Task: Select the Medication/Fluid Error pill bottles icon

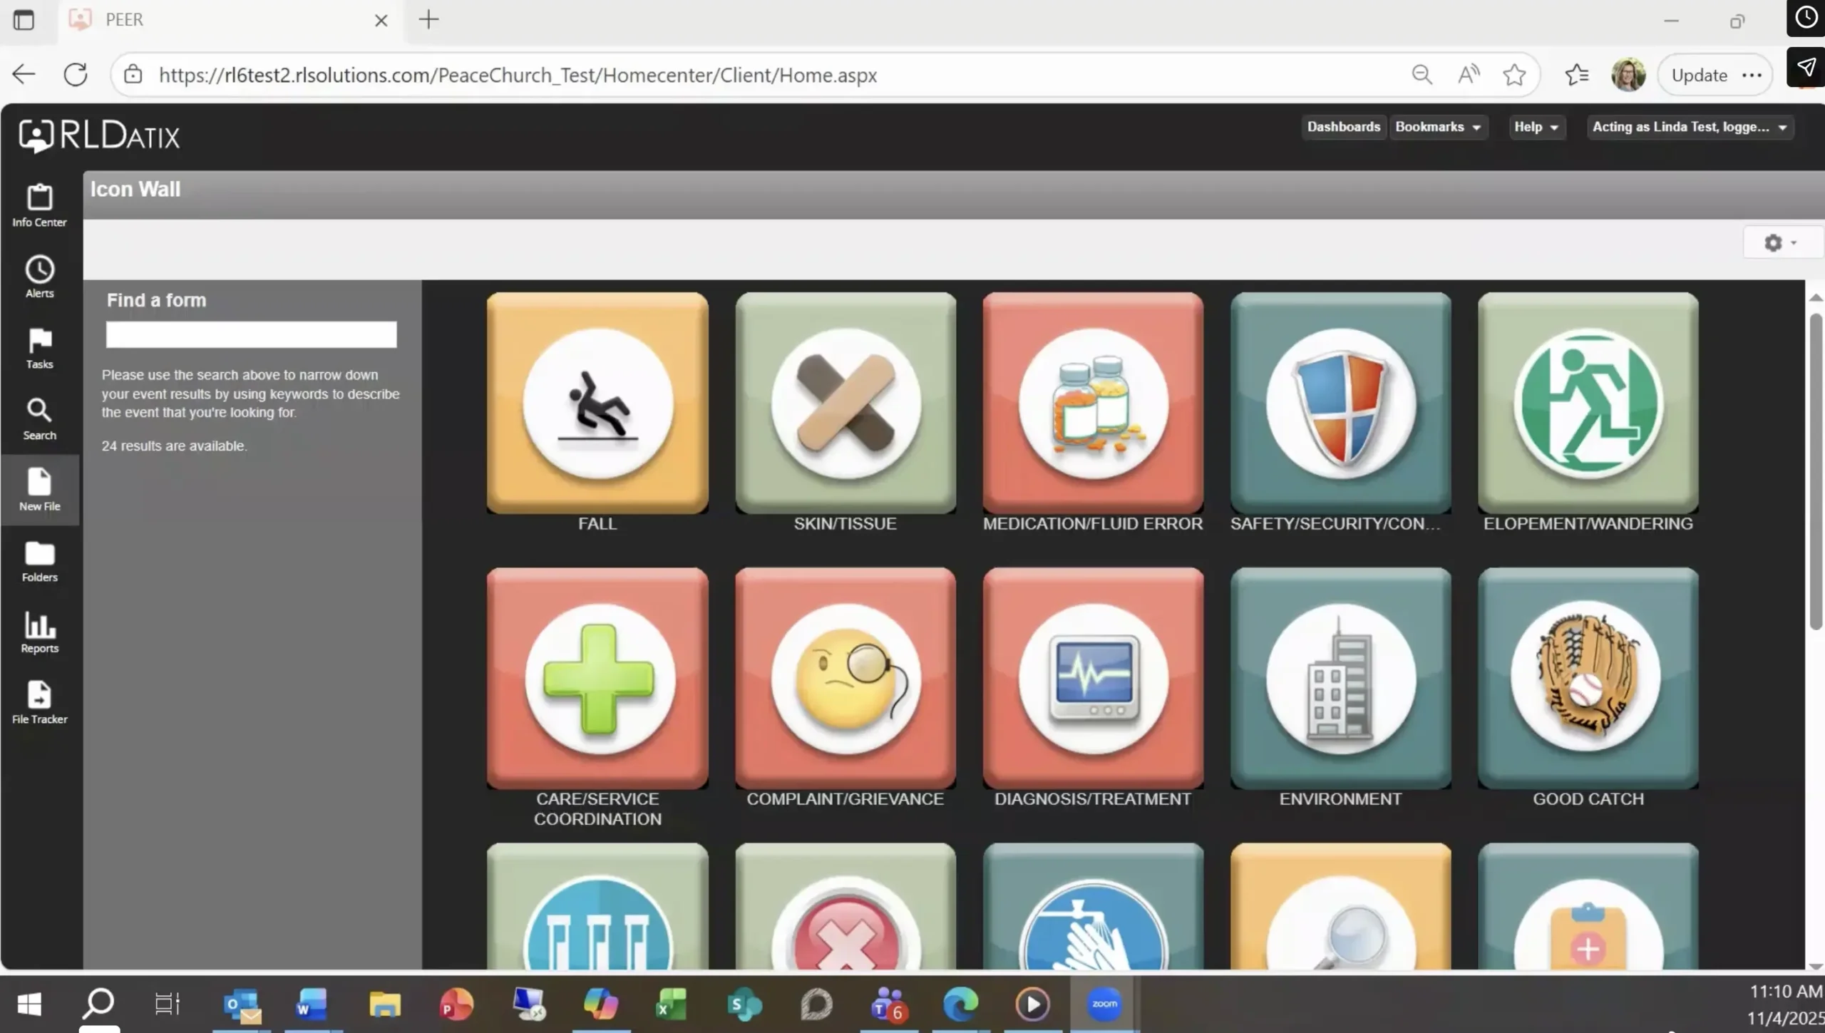Action: click(1093, 403)
